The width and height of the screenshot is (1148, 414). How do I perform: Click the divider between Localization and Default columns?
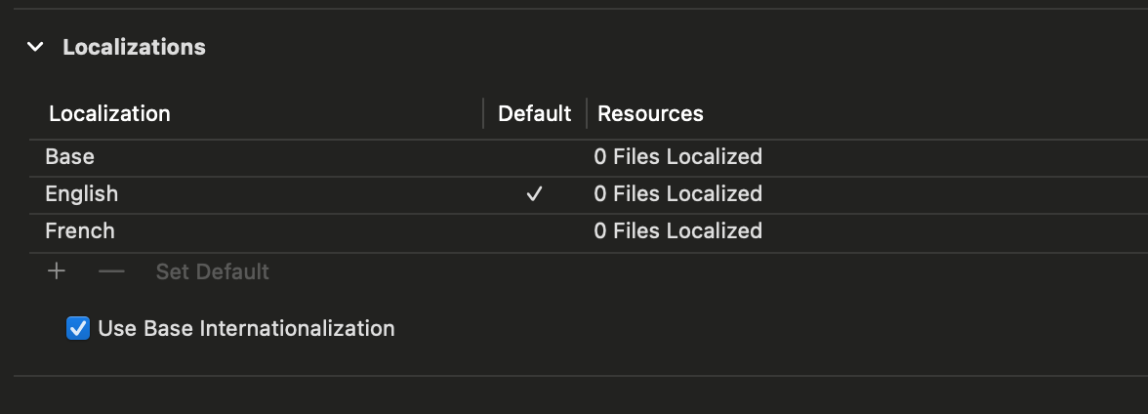[x=483, y=113]
